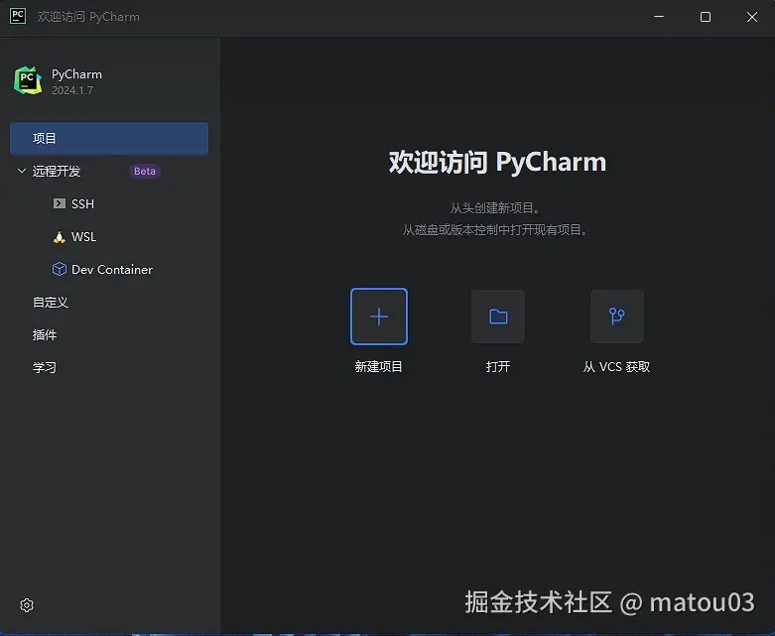Click the Dev Container cube icon
Image resolution: width=775 pixels, height=636 pixels.
click(x=60, y=269)
